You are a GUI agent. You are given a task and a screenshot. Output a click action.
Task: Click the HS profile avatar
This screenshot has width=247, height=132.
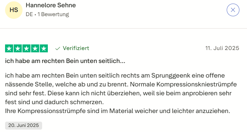14,10
